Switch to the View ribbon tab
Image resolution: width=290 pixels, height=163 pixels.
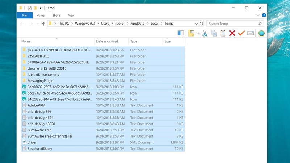pos(71,16)
